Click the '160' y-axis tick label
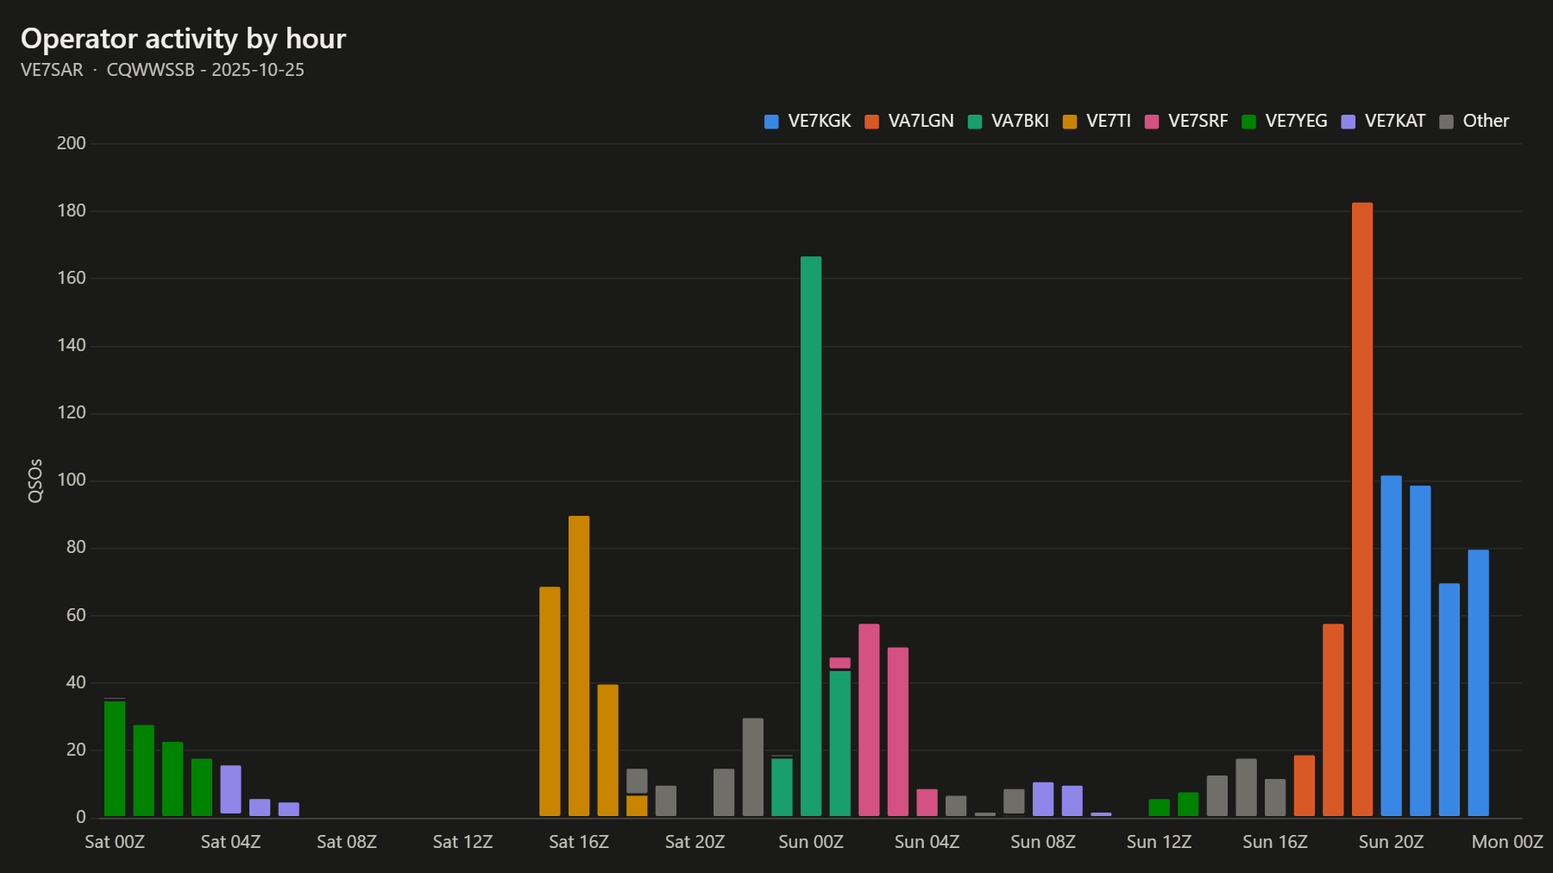Image resolution: width=1553 pixels, height=873 pixels. 72,278
